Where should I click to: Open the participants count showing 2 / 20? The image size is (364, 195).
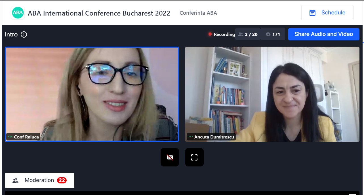click(248, 34)
